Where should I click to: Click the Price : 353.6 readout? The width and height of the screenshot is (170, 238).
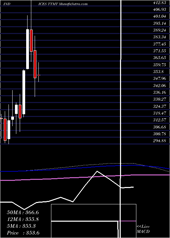point(23,233)
